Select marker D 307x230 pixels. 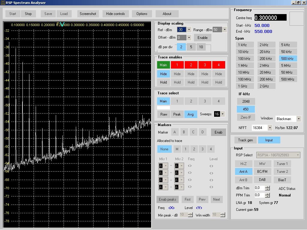[x=203, y=132]
